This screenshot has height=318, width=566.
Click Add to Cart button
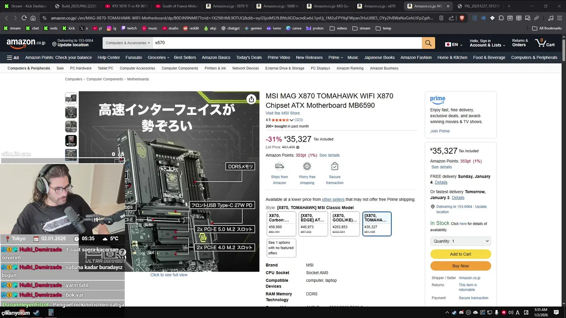tap(460, 254)
